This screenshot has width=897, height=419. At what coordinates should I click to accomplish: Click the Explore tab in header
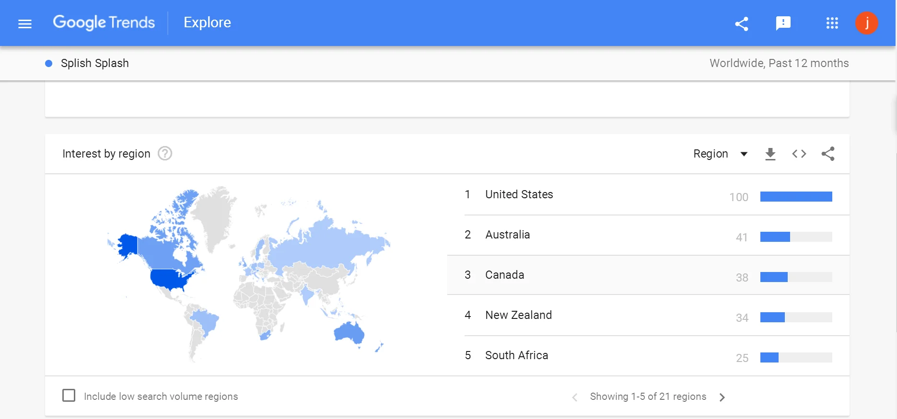click(207, 23)
